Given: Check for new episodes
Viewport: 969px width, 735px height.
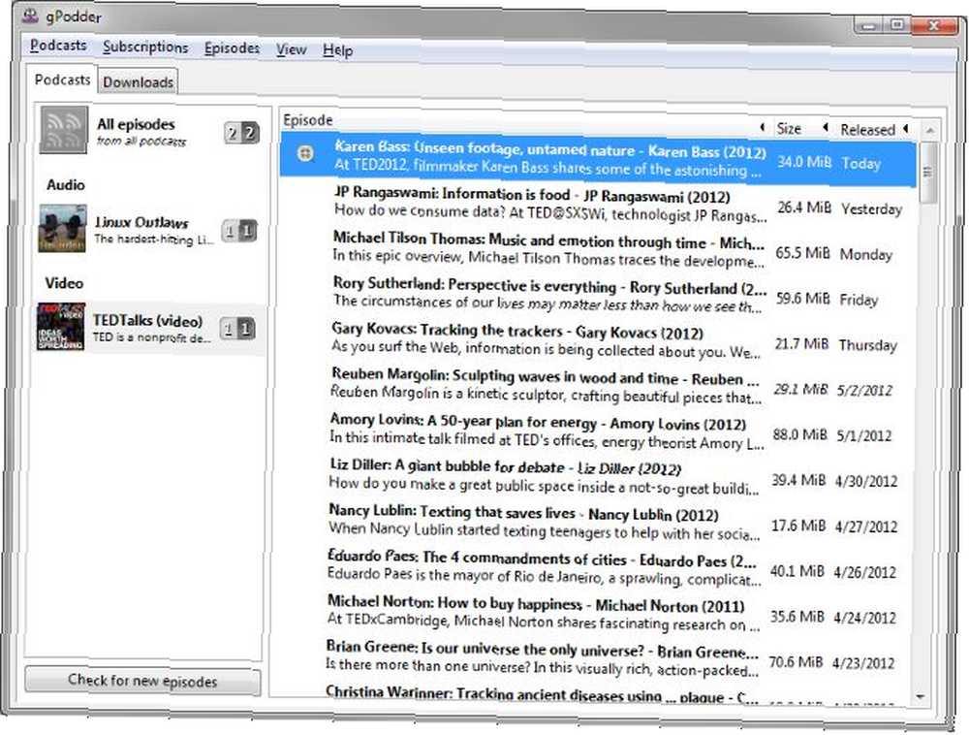Looking at the screenshot, I should pyautogui.click(x=142, y=682).
